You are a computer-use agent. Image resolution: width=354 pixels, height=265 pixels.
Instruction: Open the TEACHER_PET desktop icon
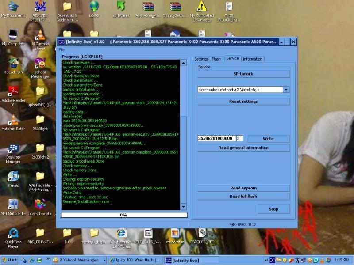202,236
